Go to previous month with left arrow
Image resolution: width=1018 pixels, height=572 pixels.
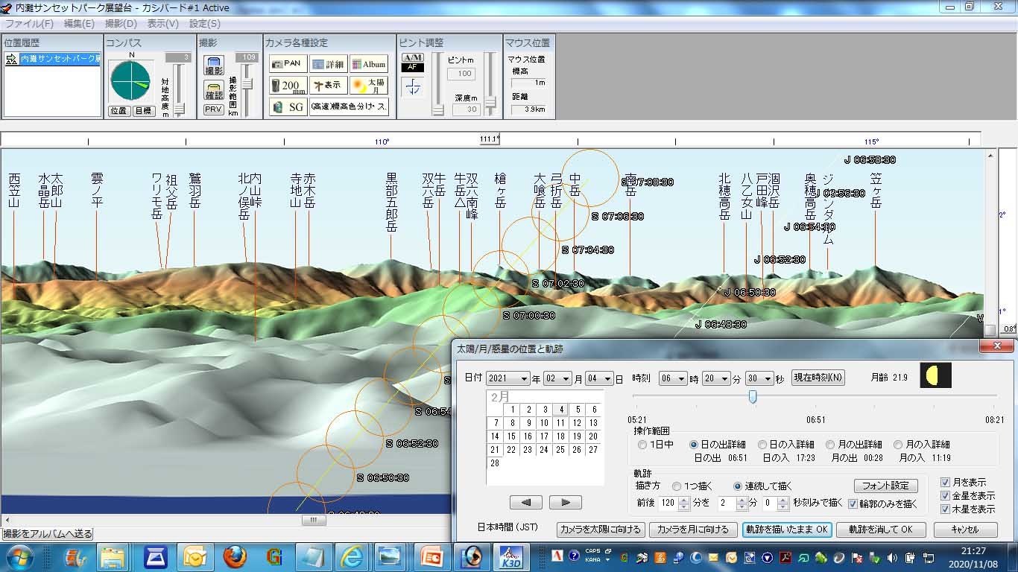tap(526, 503)
